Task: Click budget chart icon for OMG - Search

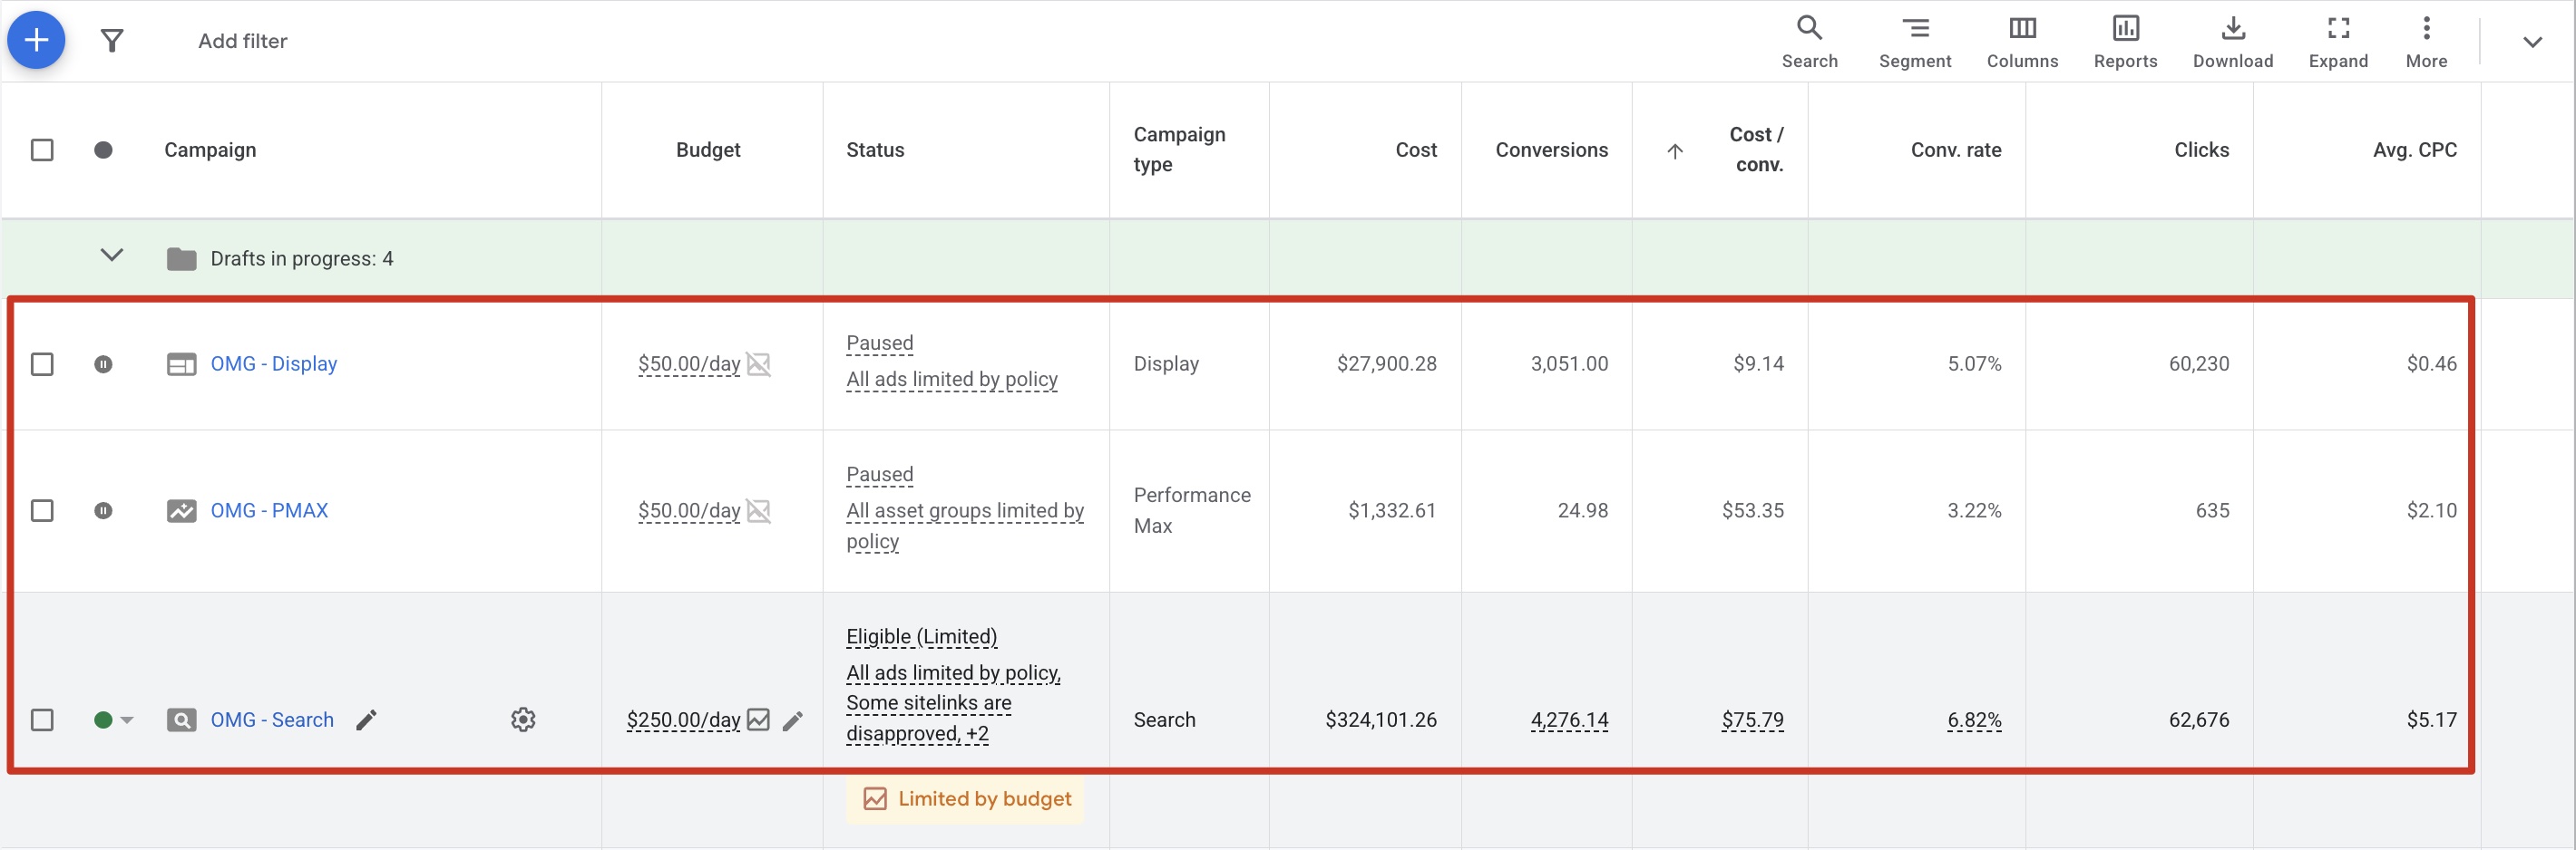Action: (x=759, y=720)
